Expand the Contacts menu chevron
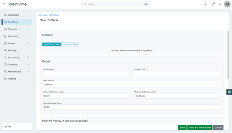Image resolution: width=232 pixels, height=133 pixels. [29, 64]
